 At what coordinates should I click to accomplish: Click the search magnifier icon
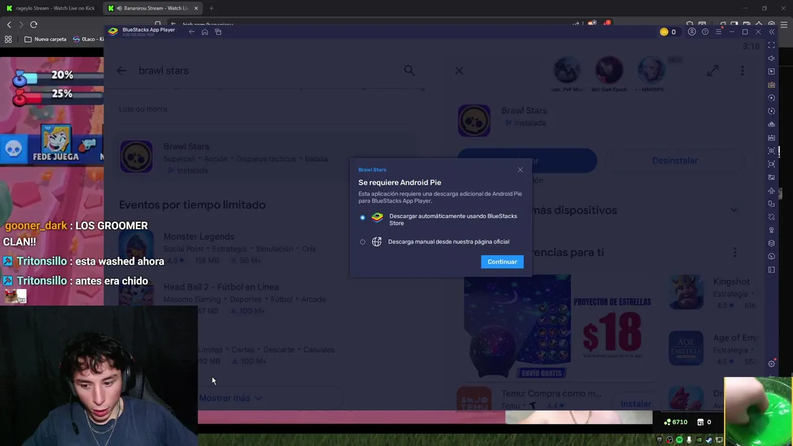pyautogui.click(x=410, y=71)
